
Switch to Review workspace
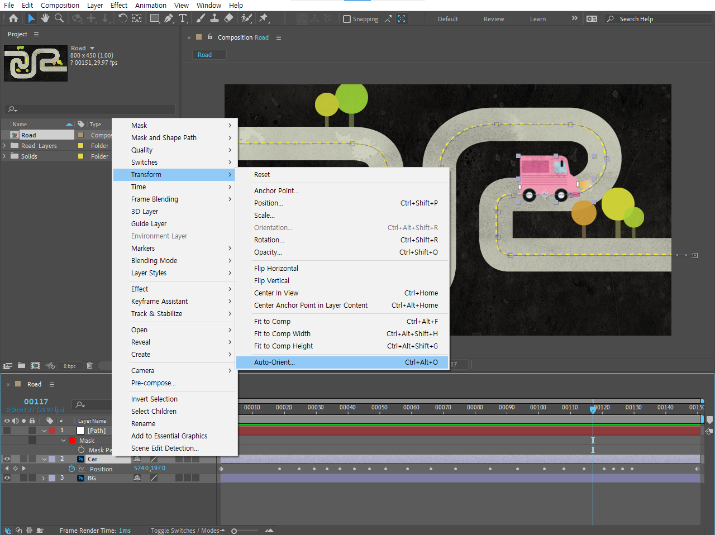494,19
